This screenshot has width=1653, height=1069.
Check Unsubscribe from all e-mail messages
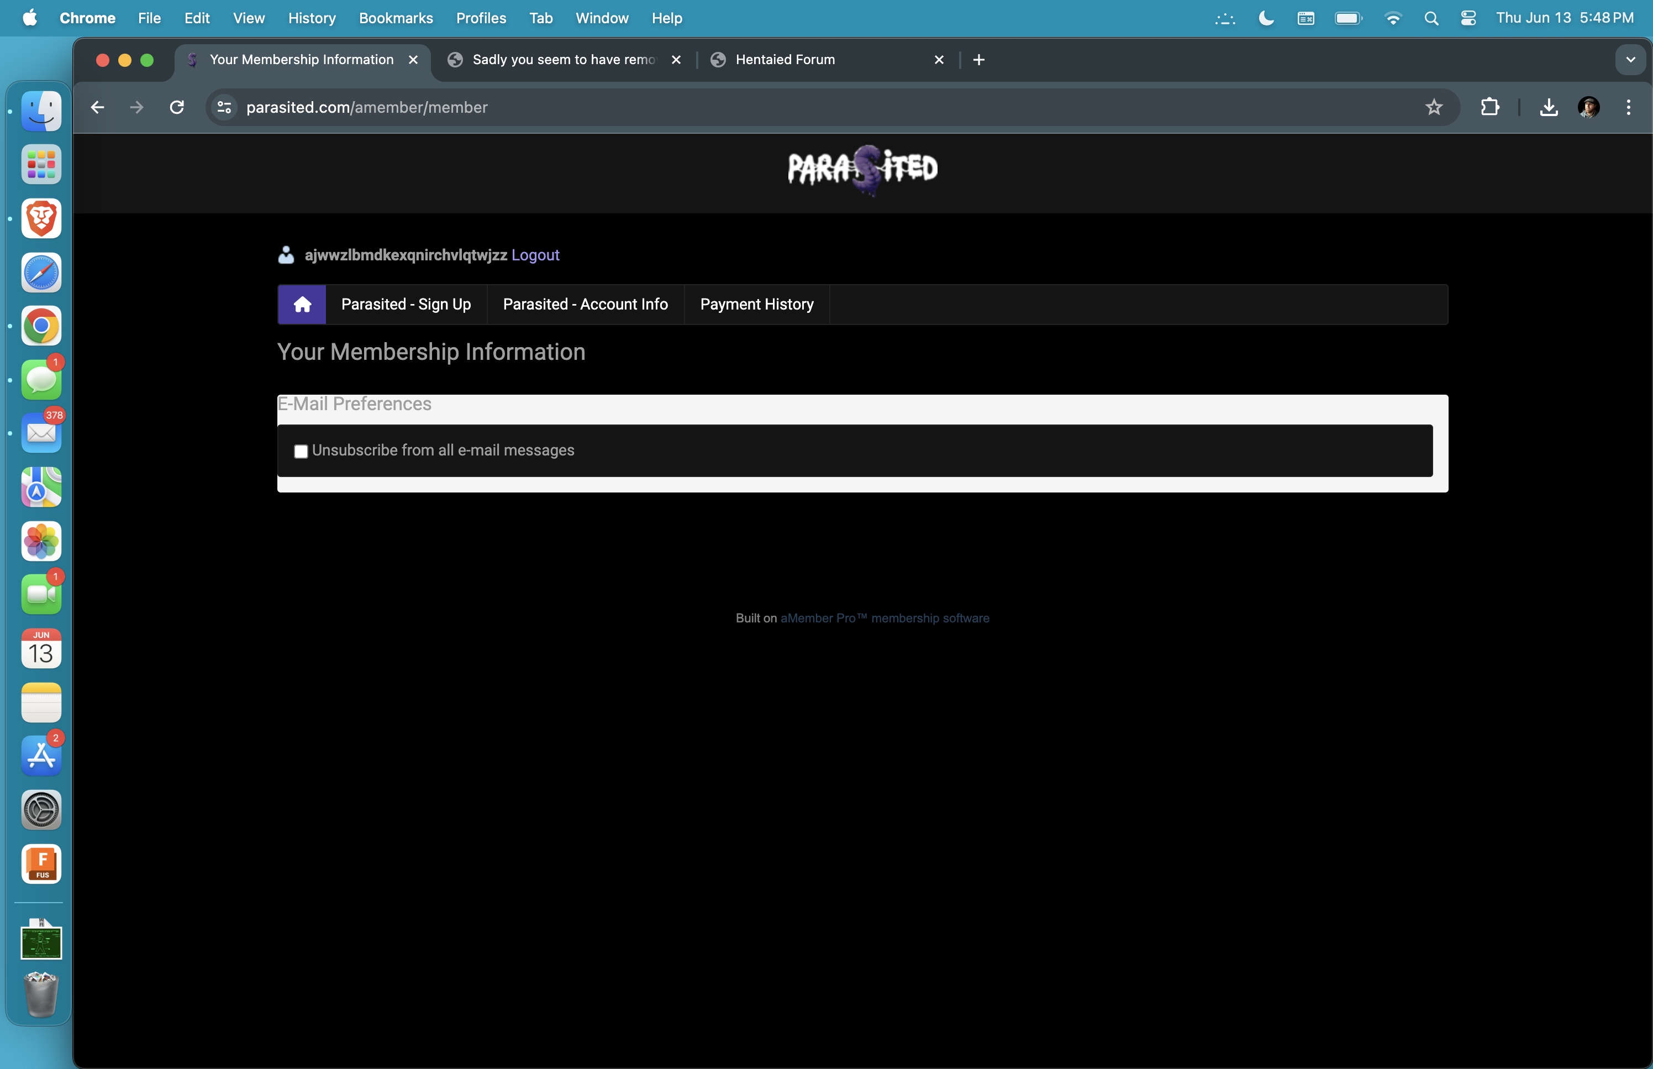301,451
